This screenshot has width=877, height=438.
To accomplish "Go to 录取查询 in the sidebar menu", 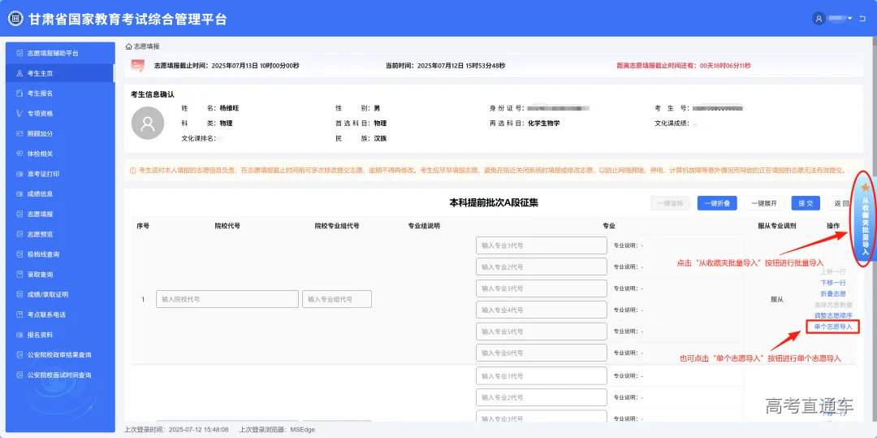I will pyautogui.click(x=40, y=275).
